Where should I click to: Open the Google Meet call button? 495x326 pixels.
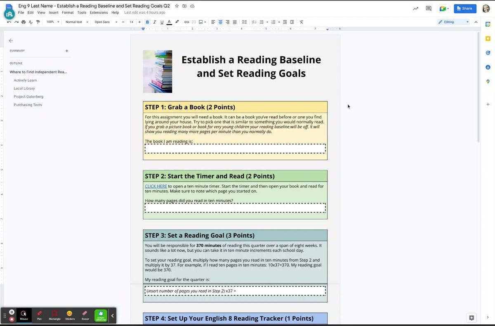(x=444, y=8)
